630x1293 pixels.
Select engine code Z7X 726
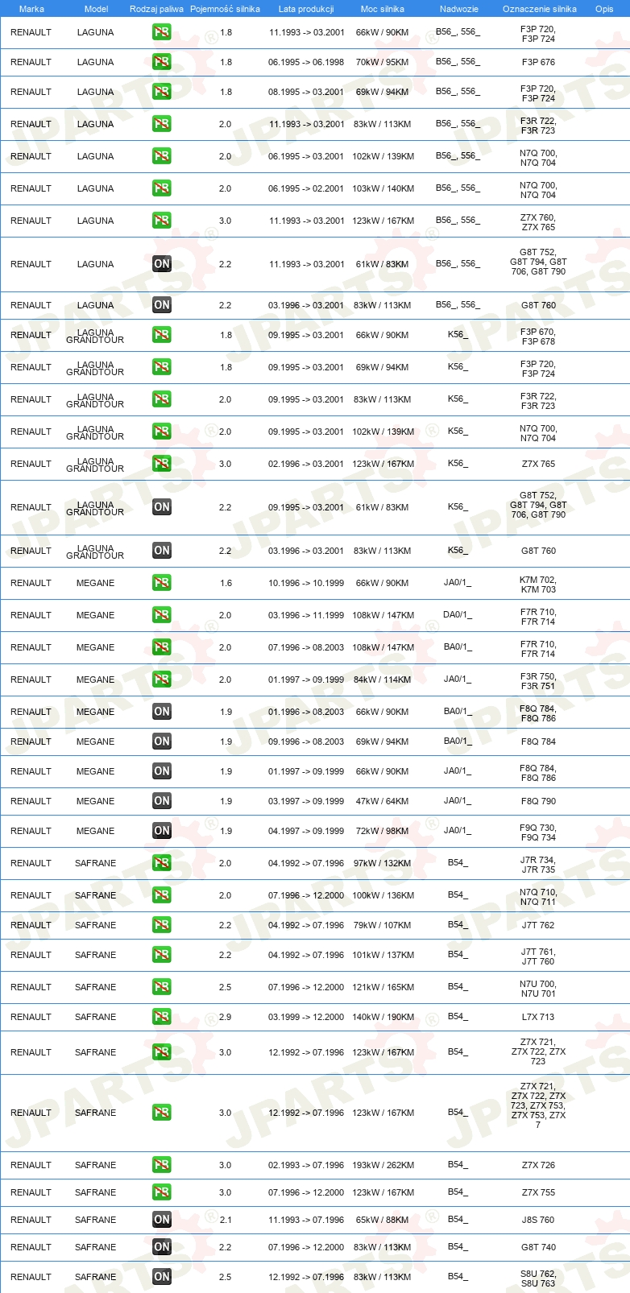tap(538, 1165)
